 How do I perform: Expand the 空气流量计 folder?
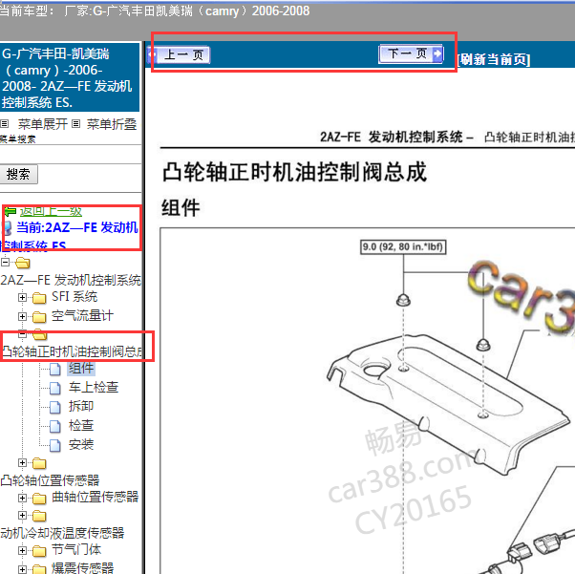click(x=22, y=316)
